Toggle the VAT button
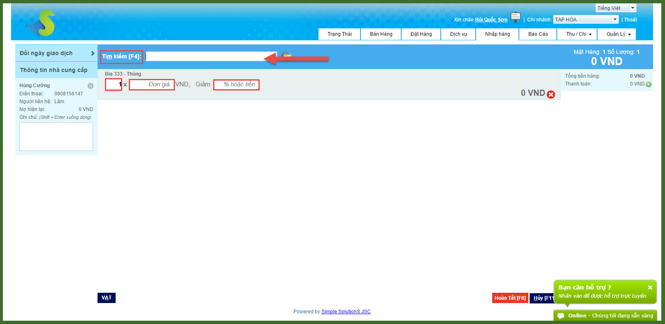 click(107, 298)
